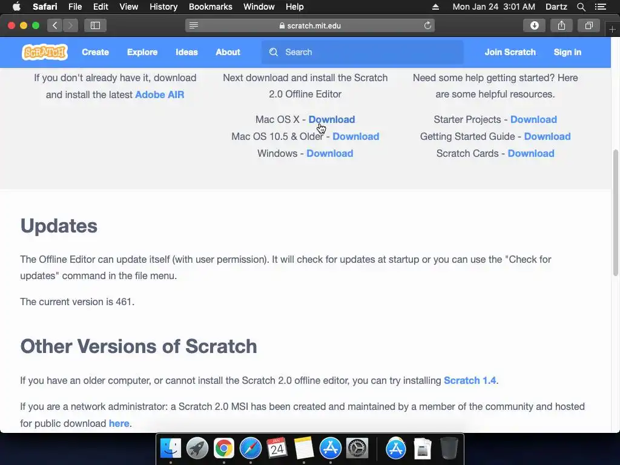Open Reader view icon in address bar
The height and width of the screenshot is (465, 620).
pyautogui.click(x=193, y=25)
